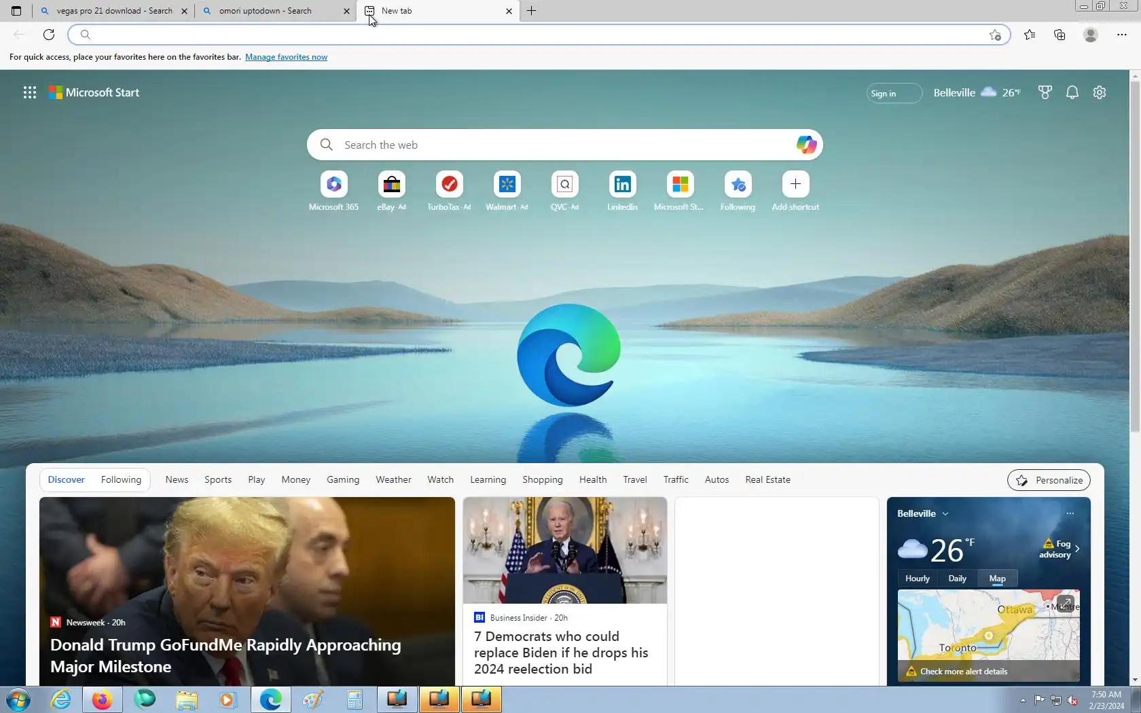Refresh the current page
This screenshot has width=1141, height=713.
49,35
